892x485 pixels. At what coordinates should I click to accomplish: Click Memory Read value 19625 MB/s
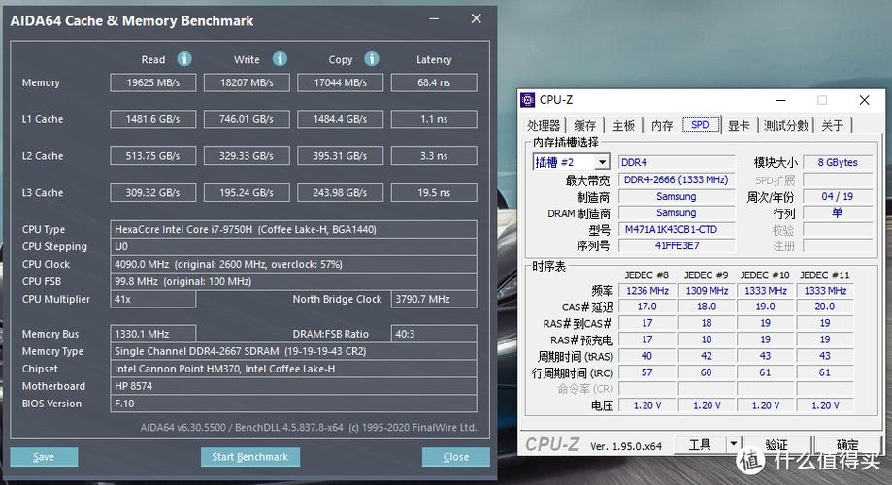tap(153, 82)
